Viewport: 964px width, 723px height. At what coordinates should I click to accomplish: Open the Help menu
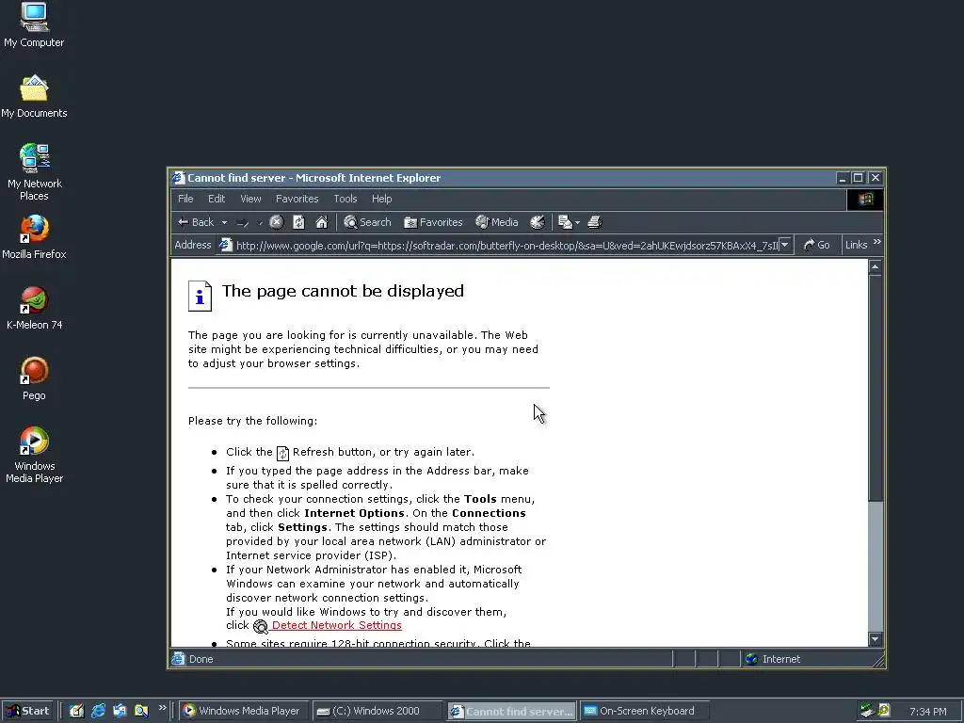[382, 199]
